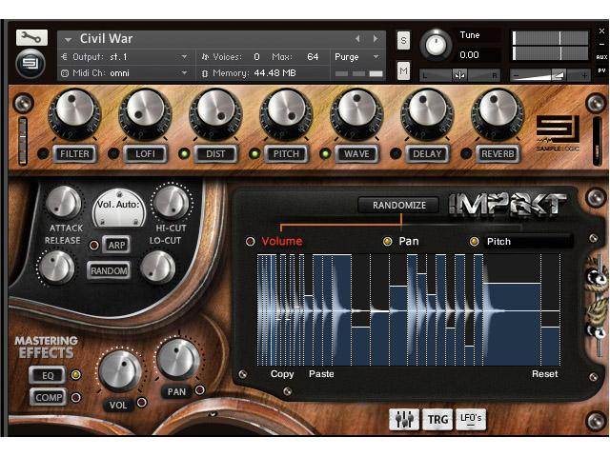Viewport: 610px width, 457px height.
Task: Open the LFO's page button
Action: [x=471, y=419]
